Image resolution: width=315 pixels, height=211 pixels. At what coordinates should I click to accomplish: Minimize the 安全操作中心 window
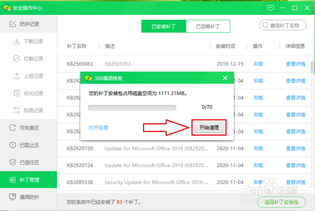tap(283, 8)
